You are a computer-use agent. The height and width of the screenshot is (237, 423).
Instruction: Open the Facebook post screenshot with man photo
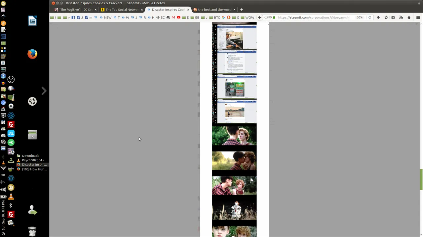point(234,36)
